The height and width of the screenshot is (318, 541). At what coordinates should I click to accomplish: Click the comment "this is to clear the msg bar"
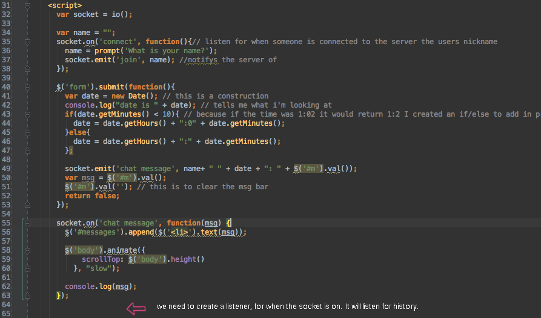pos(202,187)
